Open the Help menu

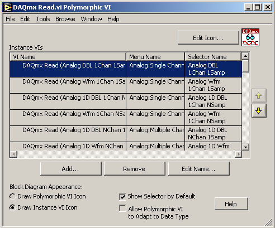[113, 19]
